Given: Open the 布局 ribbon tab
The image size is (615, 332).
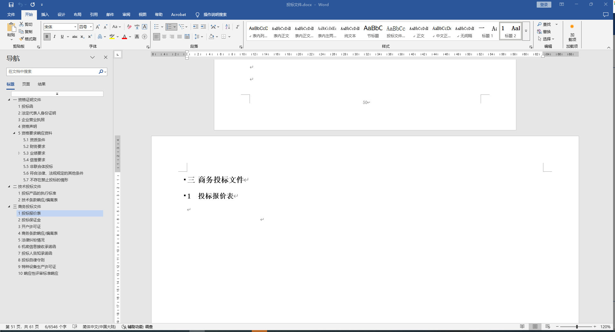Looking at the screenshot, I should [77, 15].
